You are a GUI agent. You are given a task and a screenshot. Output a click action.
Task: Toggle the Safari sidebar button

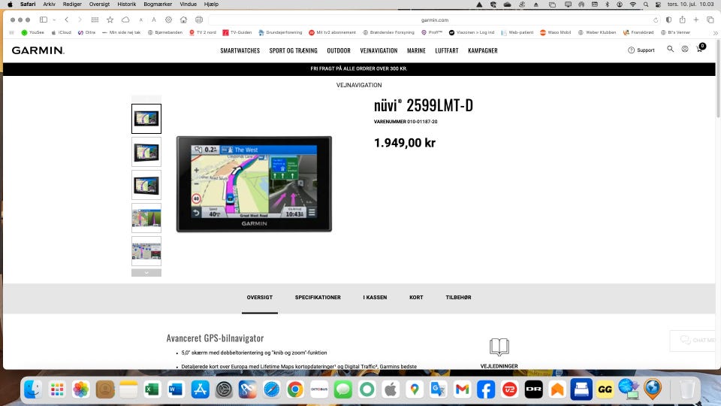tap(44, 20)
